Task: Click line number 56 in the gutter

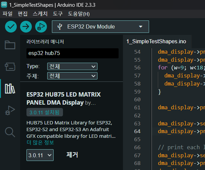Action: [x=137, y=68]
